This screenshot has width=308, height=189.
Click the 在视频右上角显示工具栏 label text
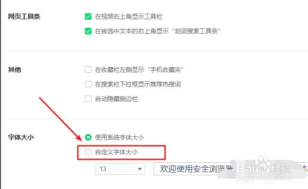pyautogui.click(x=128, y=16)
